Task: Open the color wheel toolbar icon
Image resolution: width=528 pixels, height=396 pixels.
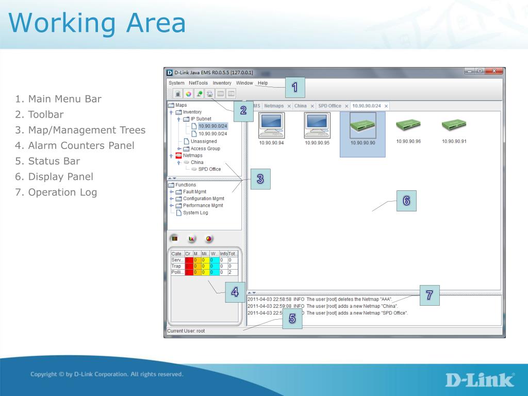Action: (x=189, y=94)
